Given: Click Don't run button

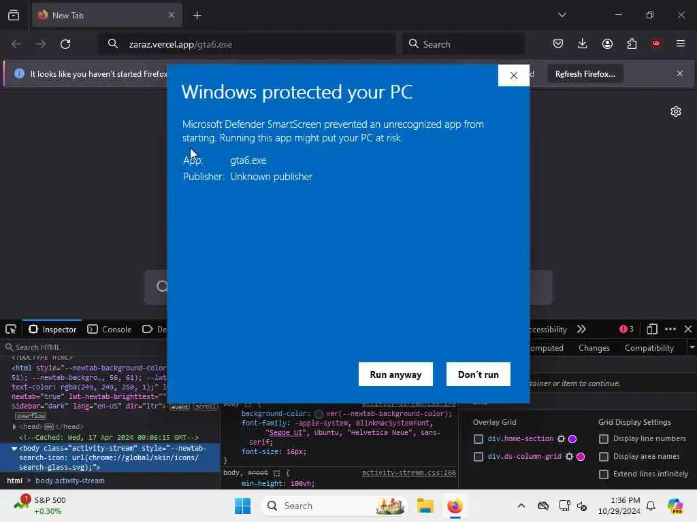Looking at the screenshot, I should [x=479, y=375].
